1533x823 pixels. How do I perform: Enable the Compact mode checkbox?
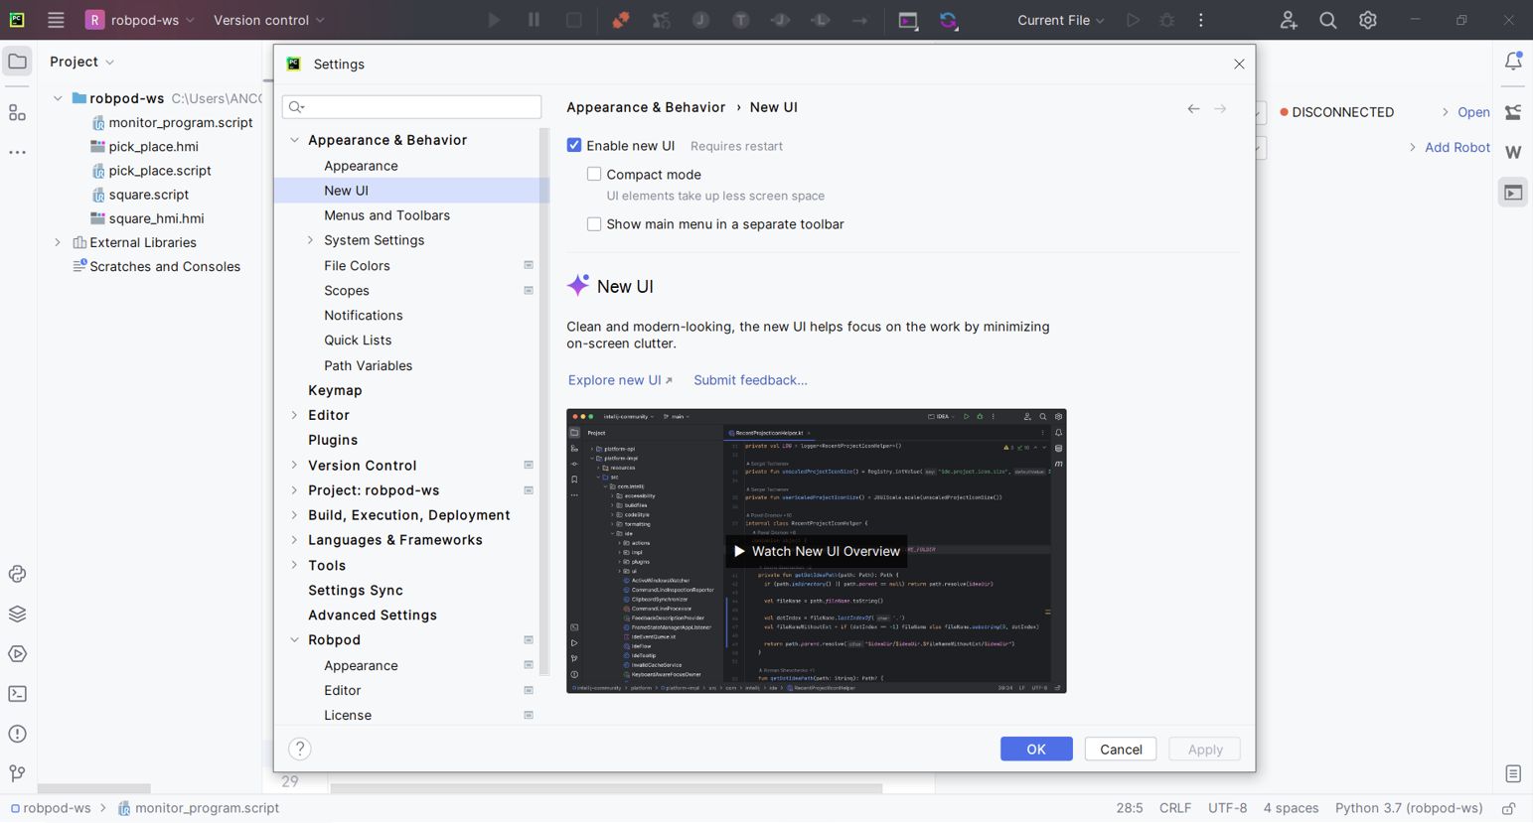click(594, 174)
